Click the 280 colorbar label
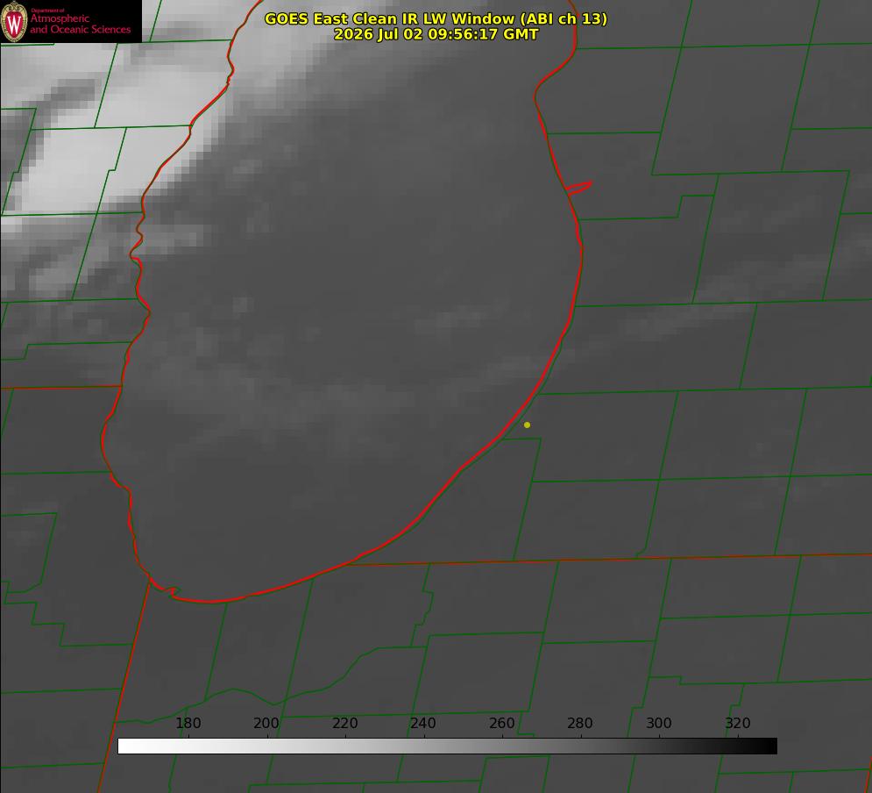The height and width of the screenshot is (793, 872). 580,723
